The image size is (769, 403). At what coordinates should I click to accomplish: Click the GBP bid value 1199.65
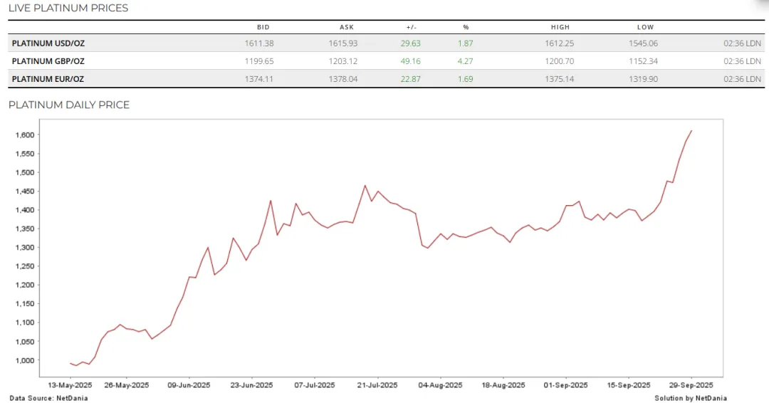259,61
